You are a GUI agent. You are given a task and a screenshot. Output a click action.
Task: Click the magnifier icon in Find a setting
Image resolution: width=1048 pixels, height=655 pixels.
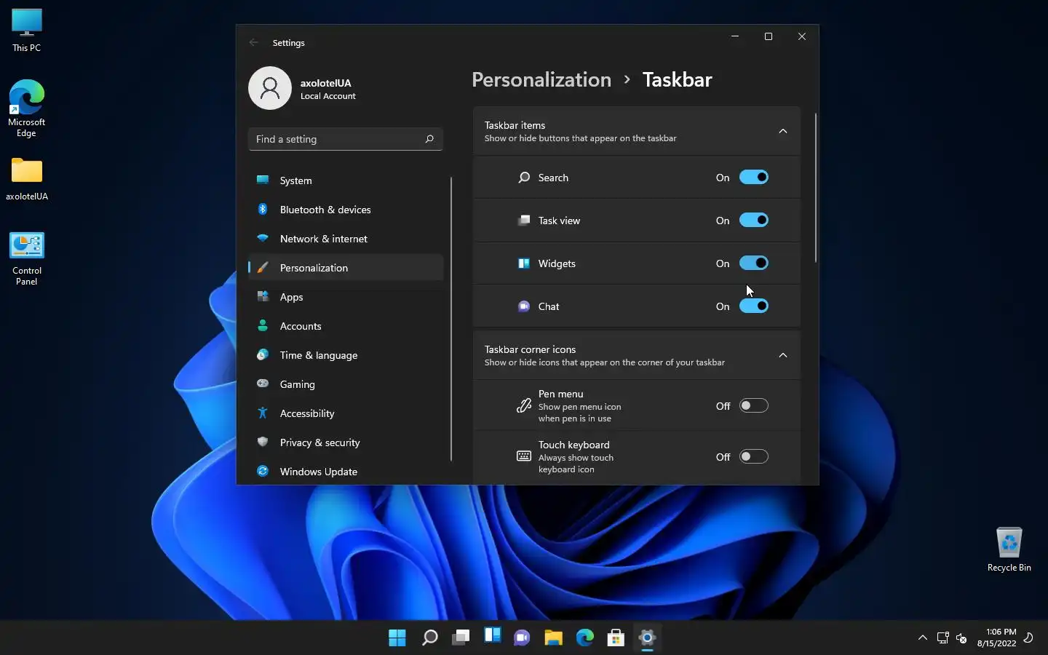429,139
